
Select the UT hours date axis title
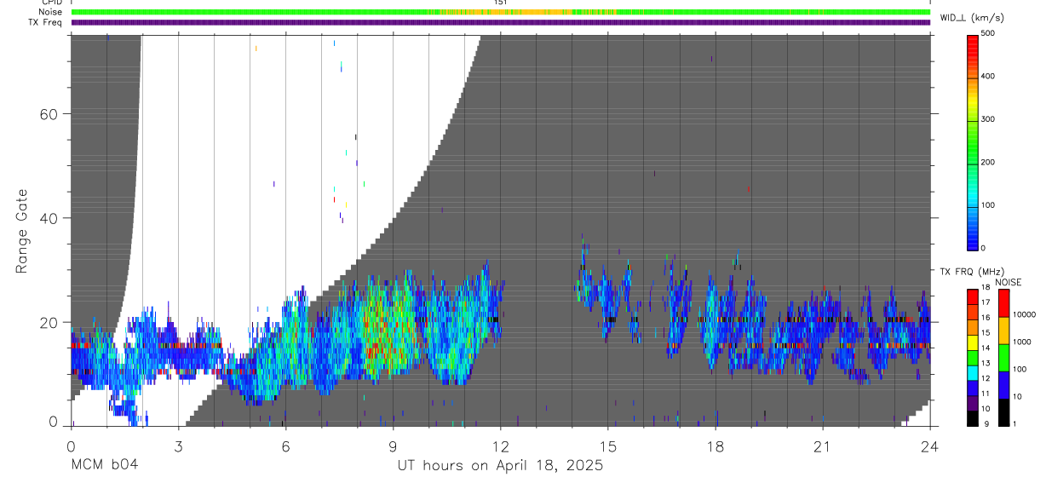500,466
